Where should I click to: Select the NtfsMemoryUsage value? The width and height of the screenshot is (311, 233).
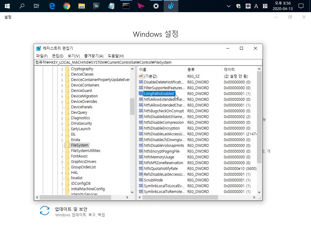coord(159,157)
